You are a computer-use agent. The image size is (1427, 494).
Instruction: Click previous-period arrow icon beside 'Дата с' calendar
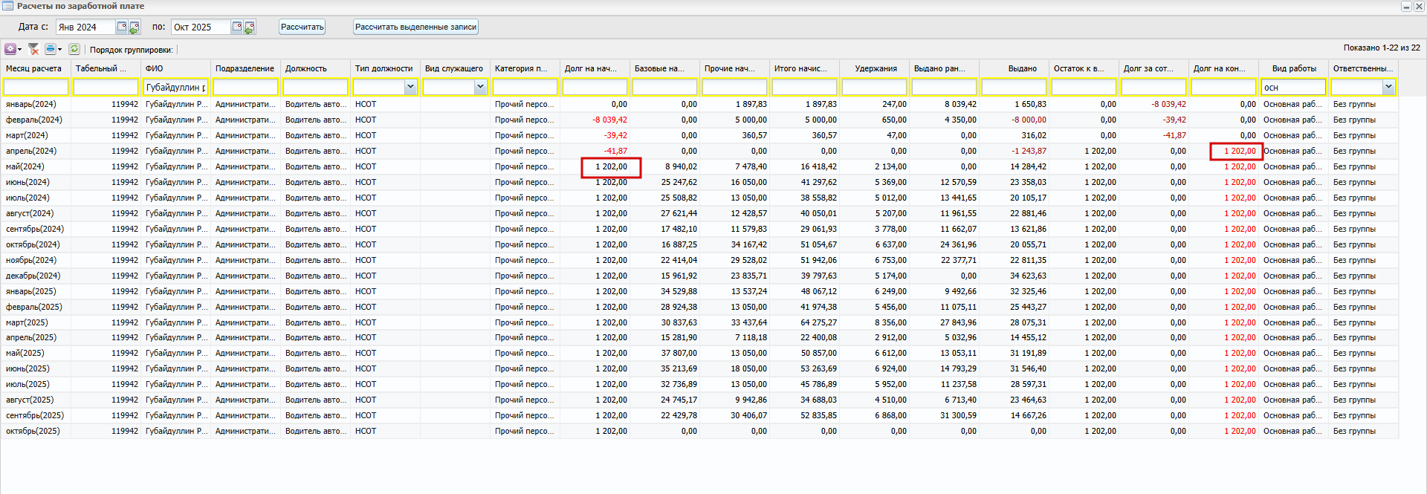click(135, 27)
